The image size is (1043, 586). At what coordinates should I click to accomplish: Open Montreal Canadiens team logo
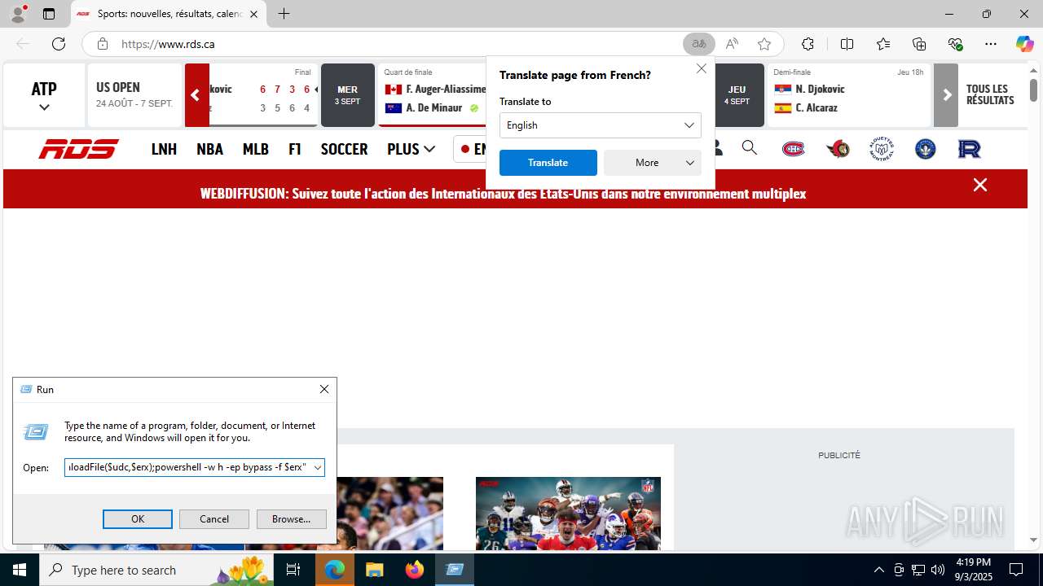tap(794, 149)
